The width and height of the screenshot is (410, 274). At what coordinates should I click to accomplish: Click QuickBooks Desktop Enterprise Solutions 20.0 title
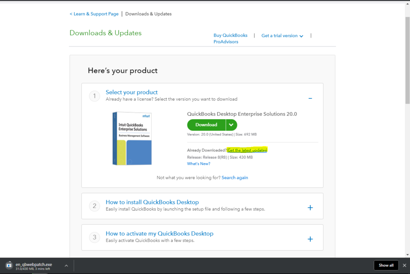[242, 114]
